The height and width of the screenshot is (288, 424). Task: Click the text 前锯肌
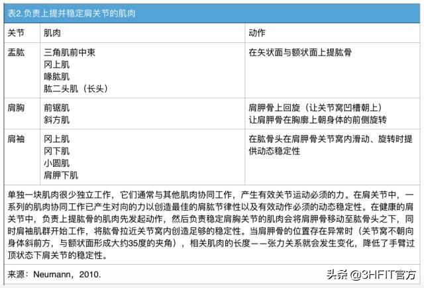coord(56,108)
